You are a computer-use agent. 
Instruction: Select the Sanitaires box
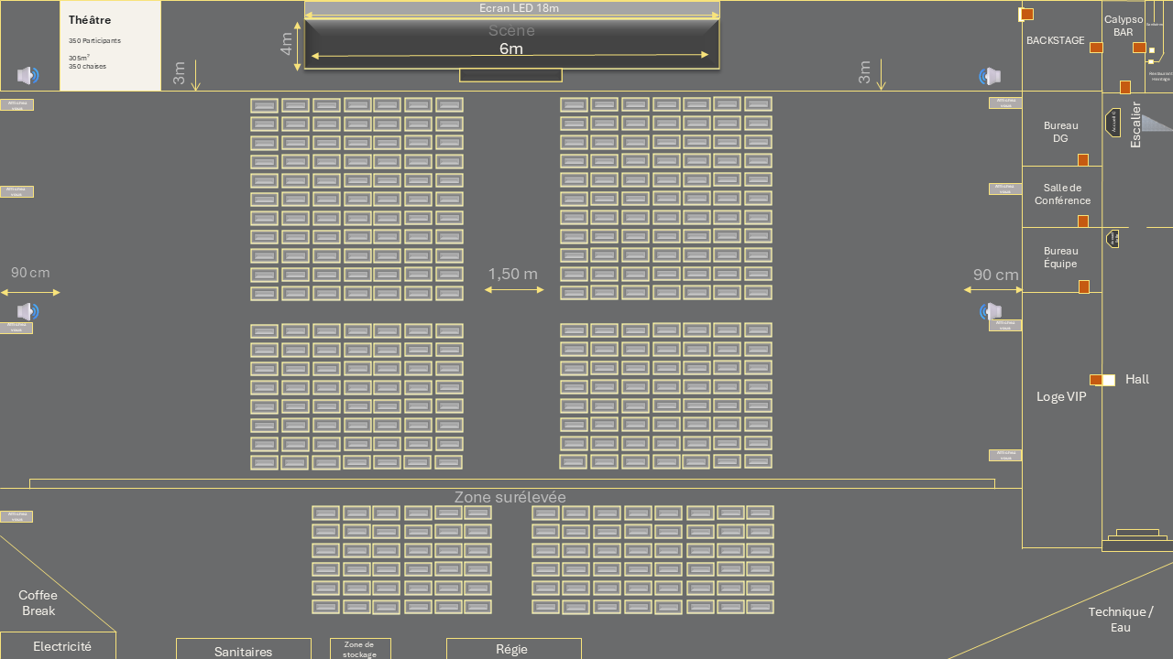(244, 649)
